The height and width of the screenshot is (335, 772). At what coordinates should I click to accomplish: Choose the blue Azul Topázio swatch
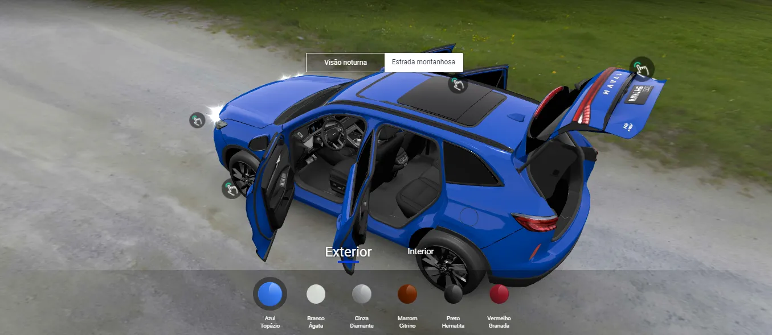pyautogui.click(x=270, y=294)
